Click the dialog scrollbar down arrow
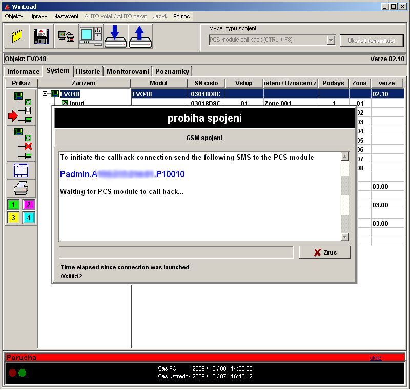 (345, 237)
